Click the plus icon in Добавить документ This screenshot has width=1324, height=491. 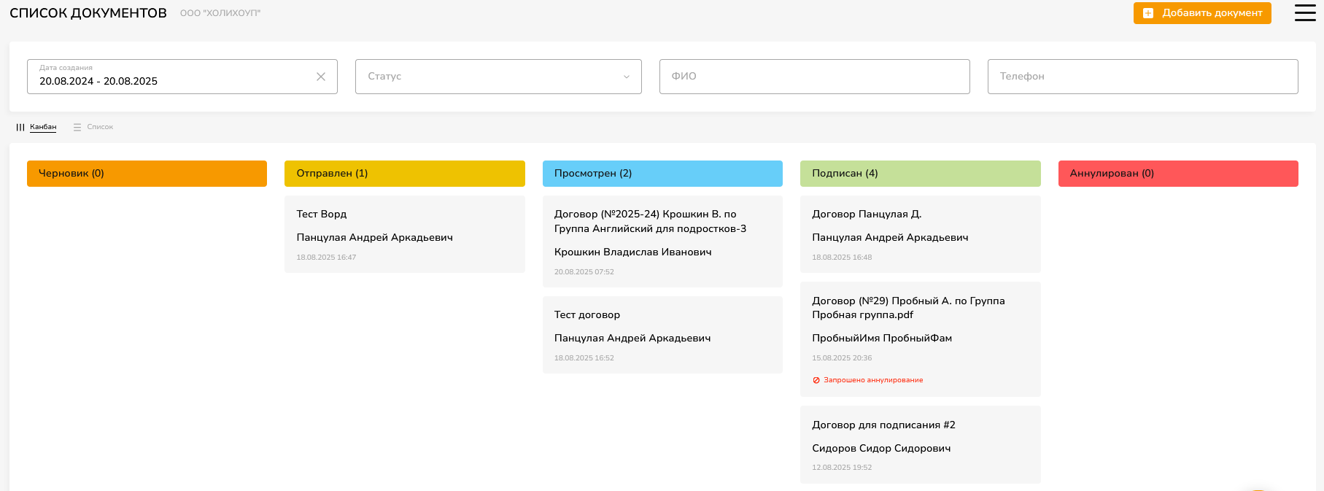[1148, 13]
